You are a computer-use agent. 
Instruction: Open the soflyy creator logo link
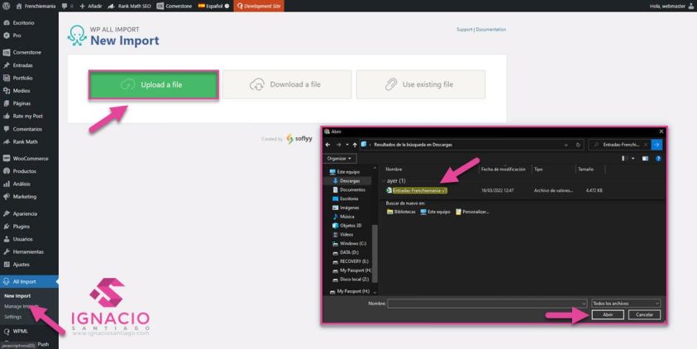299,139
